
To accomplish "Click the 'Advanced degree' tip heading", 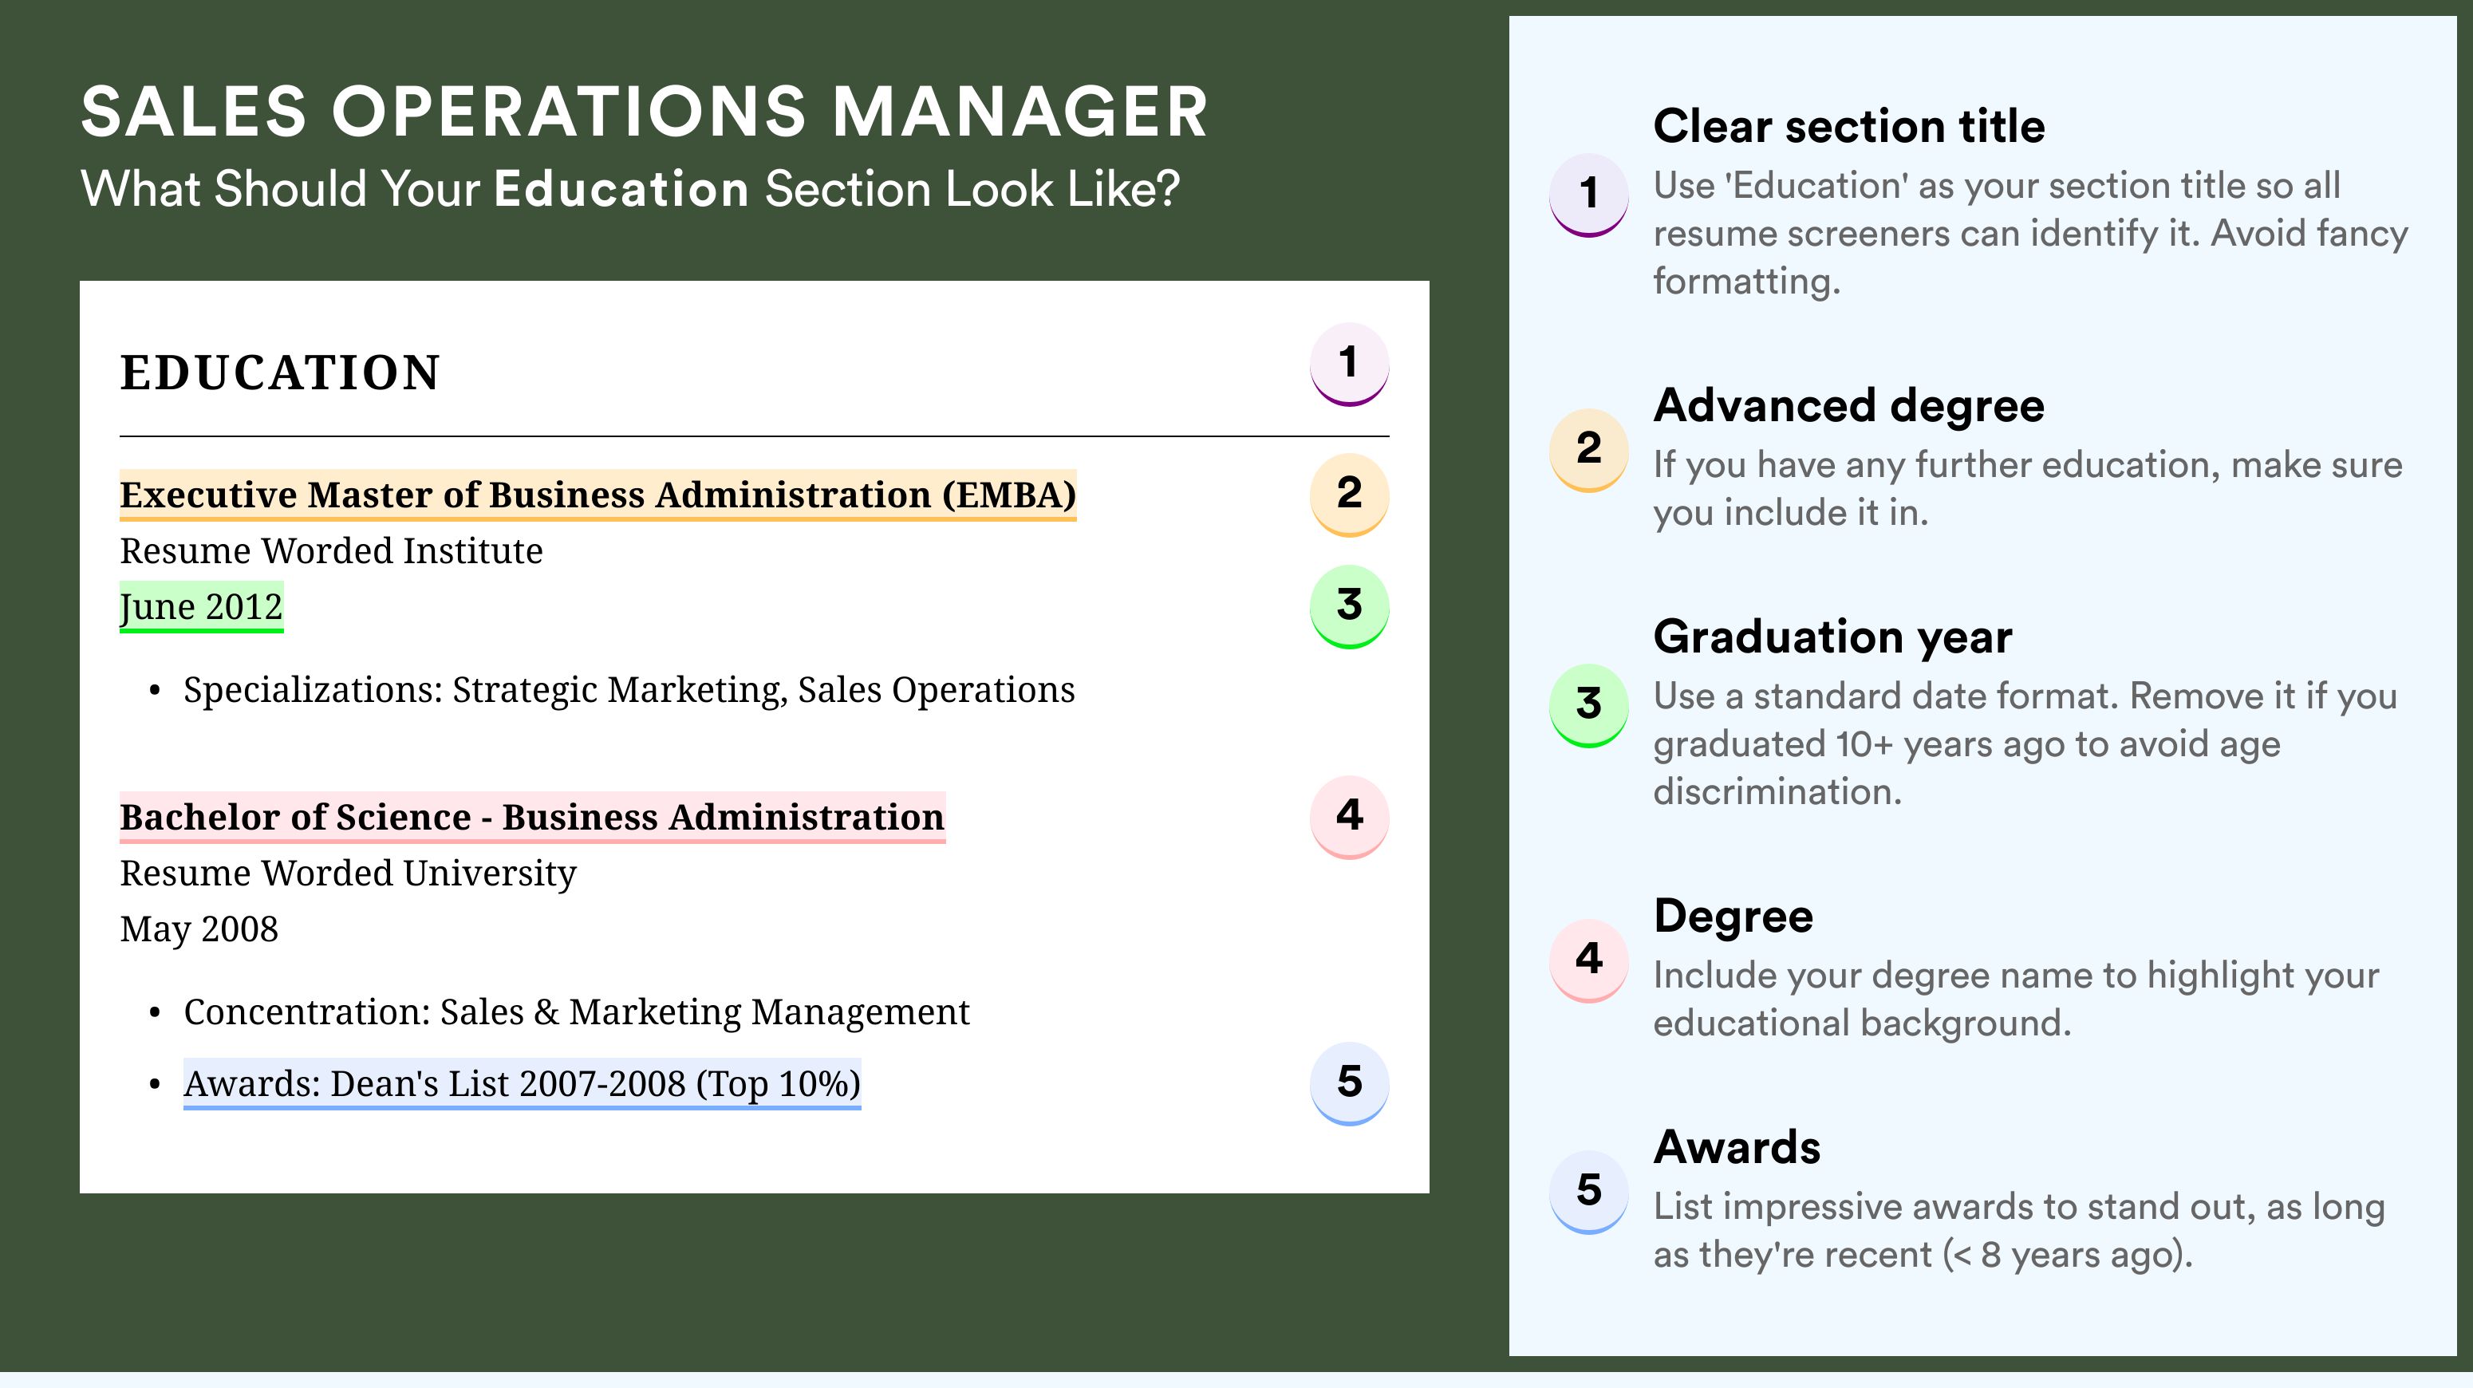I will point(1849,406).
